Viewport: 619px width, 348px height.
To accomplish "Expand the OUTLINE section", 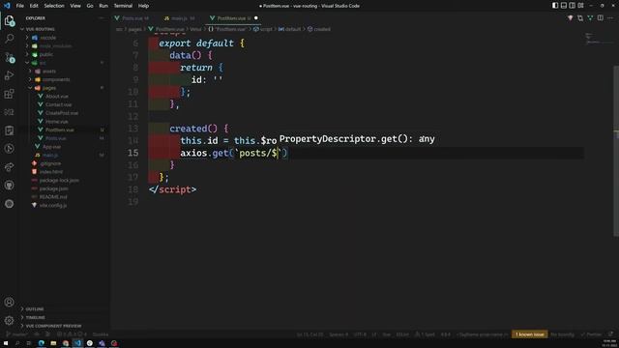I will click(35, 309).
